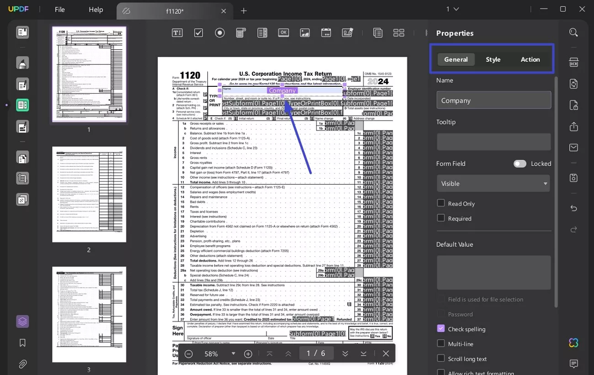Select the f1120* document tab
Image resolution: width=594 pixels, height=375 pixels.
175,11
